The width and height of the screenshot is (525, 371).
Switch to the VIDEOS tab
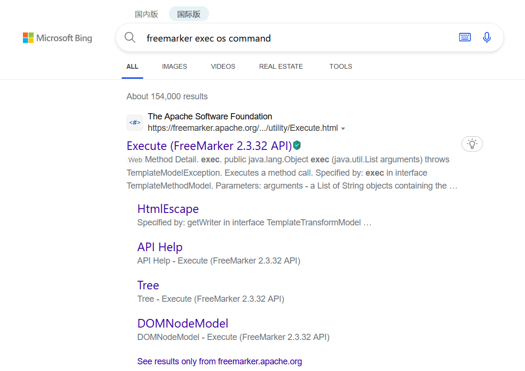(x=223, y=66)
